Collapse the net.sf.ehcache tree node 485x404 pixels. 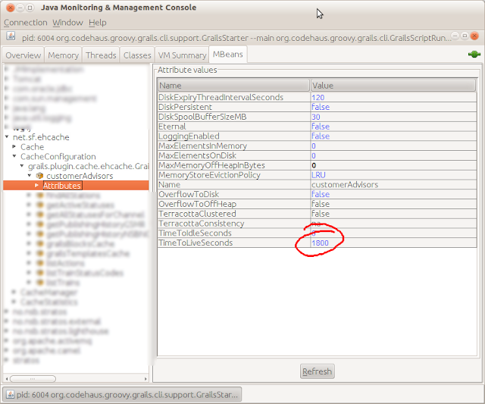pyautogui.click(x=7, y=136)
